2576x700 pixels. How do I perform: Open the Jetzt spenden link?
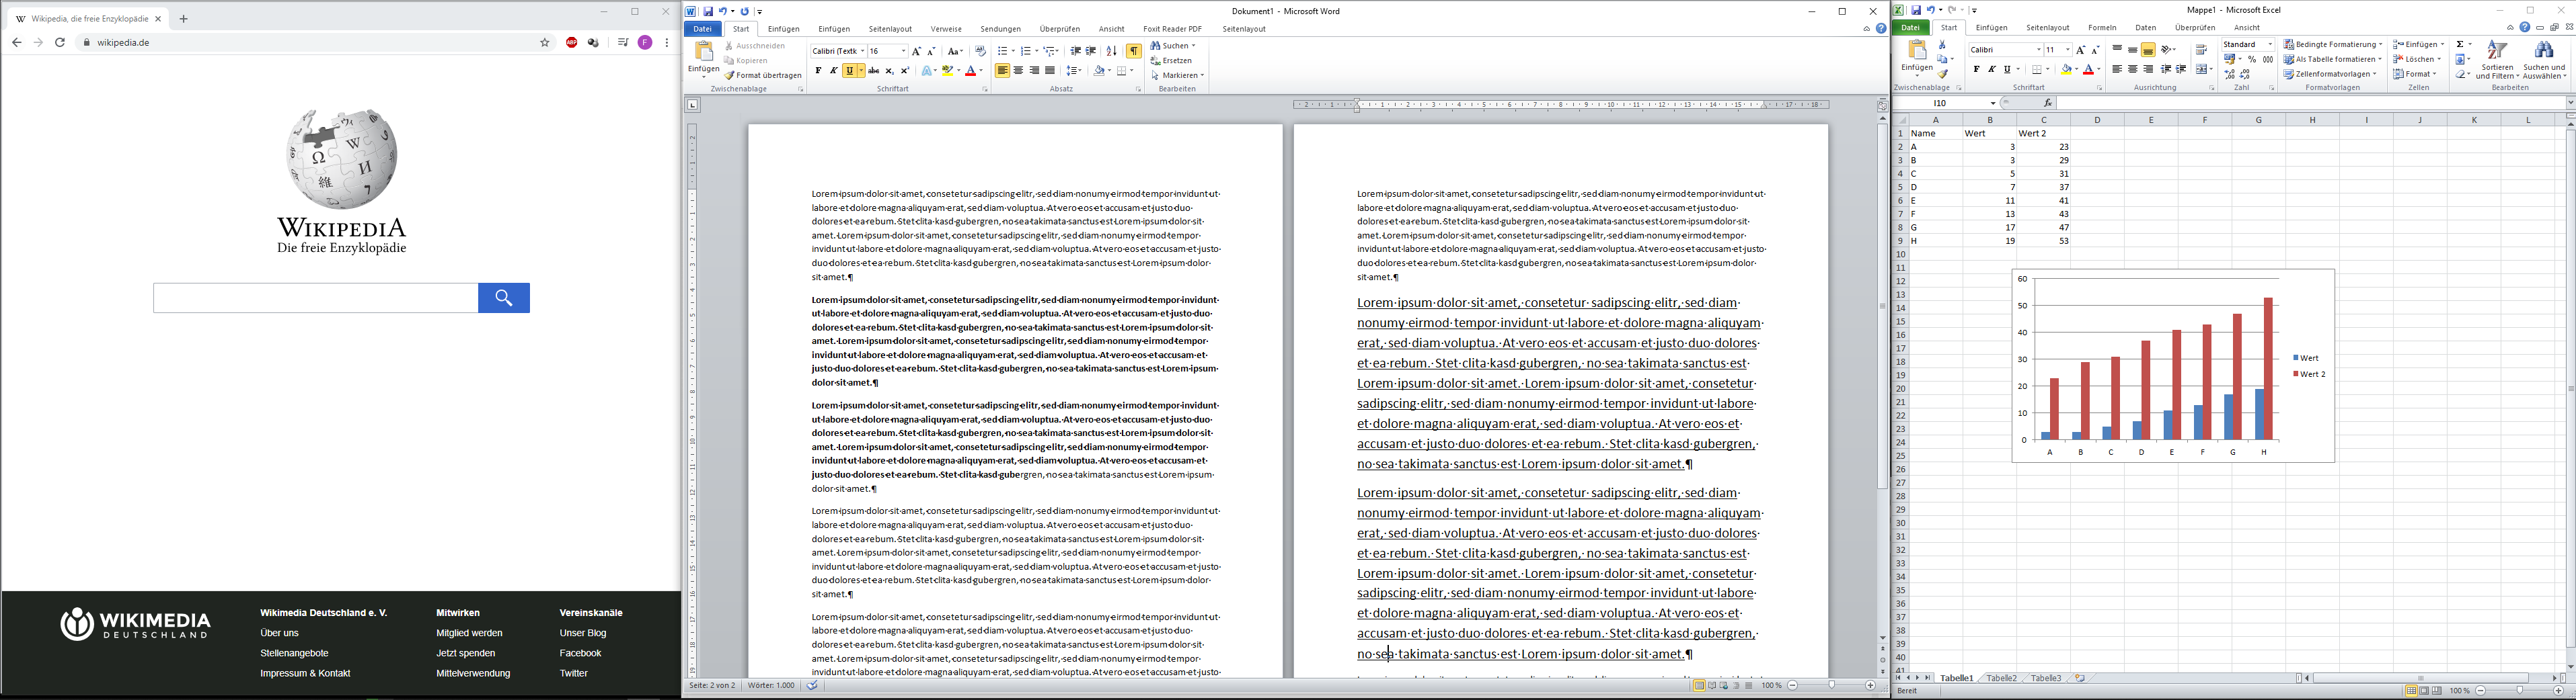pos(466,653)
